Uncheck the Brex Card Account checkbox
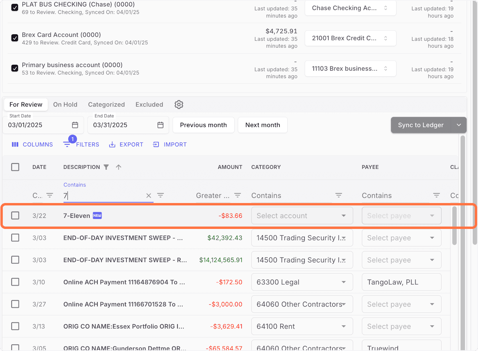The height and width of the screenshot is (351, 478). (14, 38)
